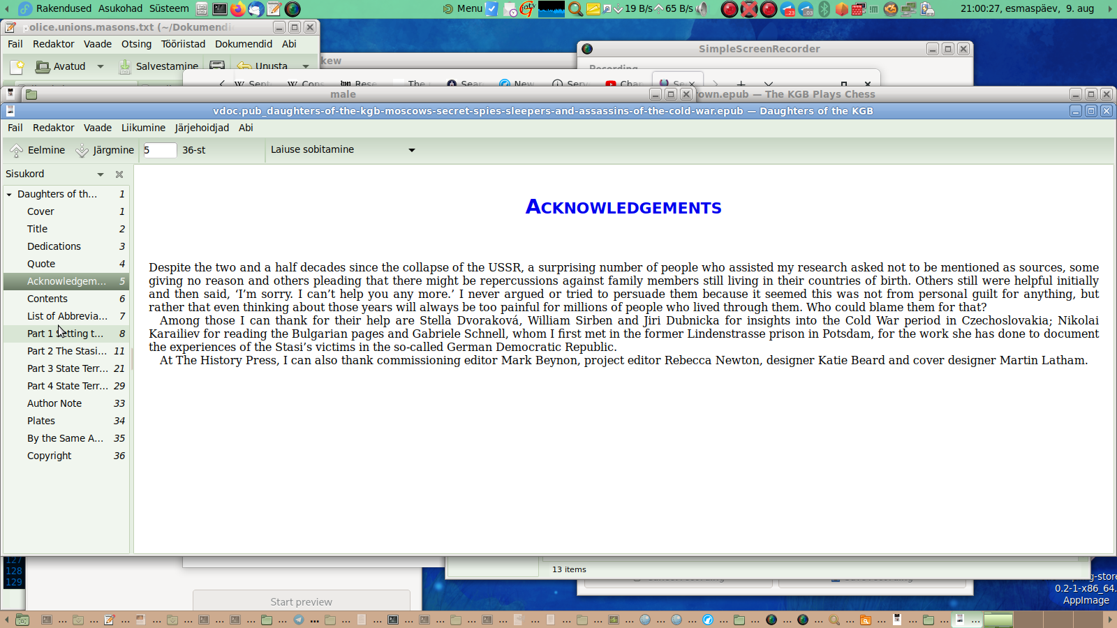Click Telegram icon in bottom taskbar
The width and height of the screenshot is (1117, 628).
(x=299, y=620)
